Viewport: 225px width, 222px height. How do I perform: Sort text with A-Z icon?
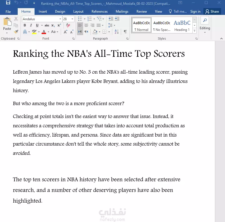pyautogui.click(x=117, y=32)
